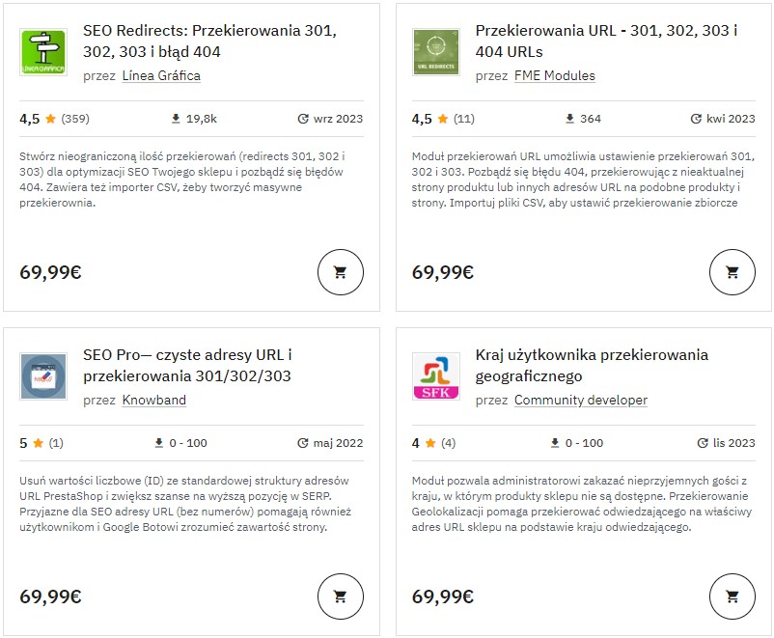The width and height of the screenshot is (774, 638).
Task: Visit Knowband developer profile
Action: pos(153,400)
